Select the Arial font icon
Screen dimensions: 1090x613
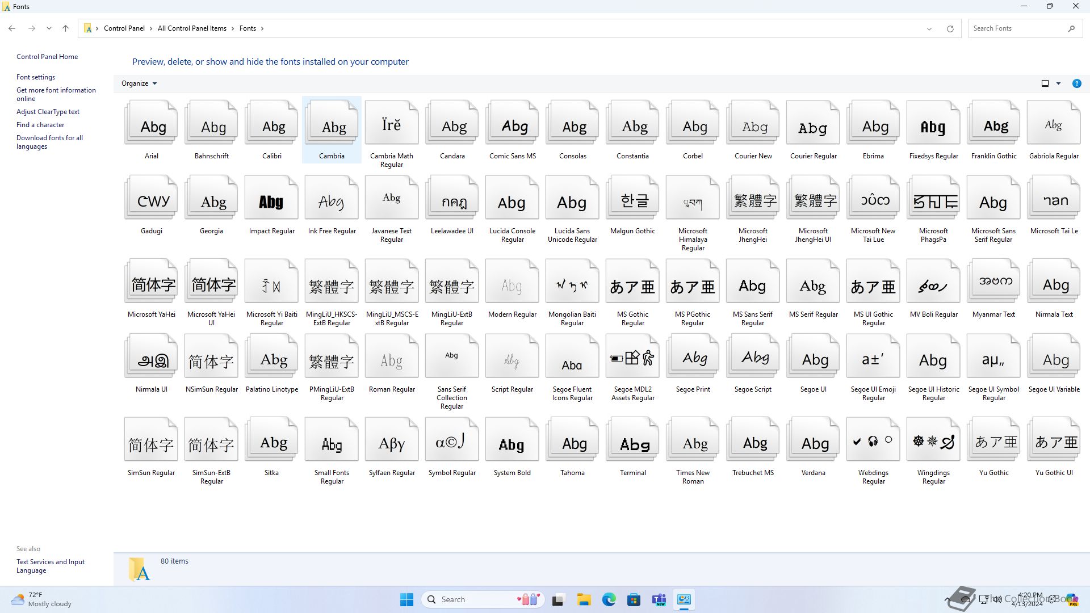151,123
